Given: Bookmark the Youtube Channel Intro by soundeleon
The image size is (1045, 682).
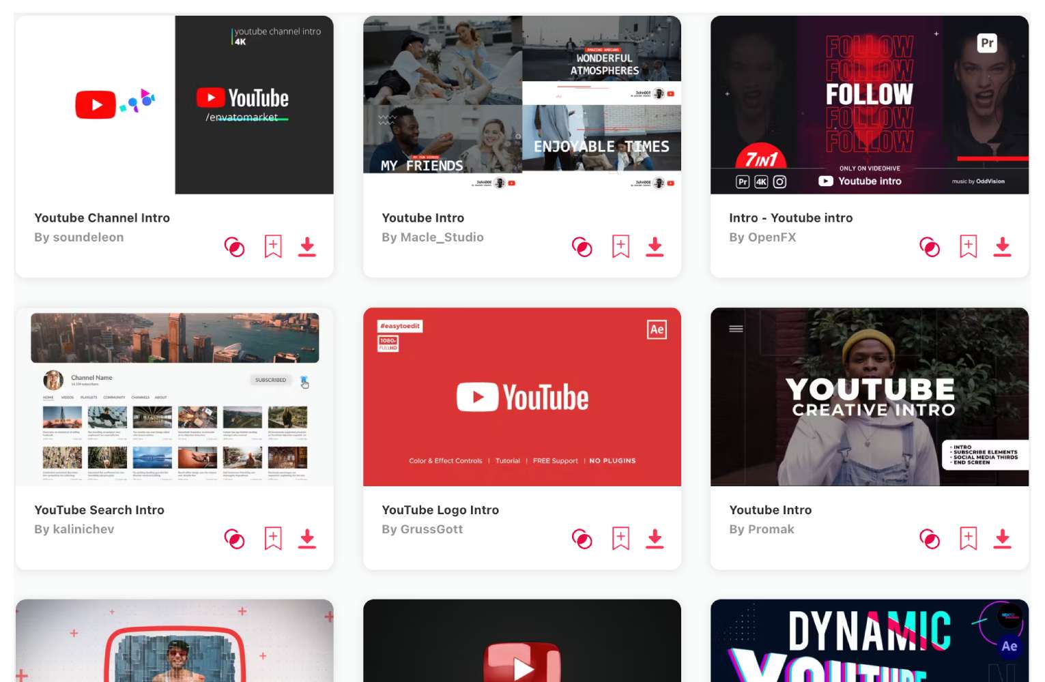Looking at the screenshot, I should click(x=273, y=246).
